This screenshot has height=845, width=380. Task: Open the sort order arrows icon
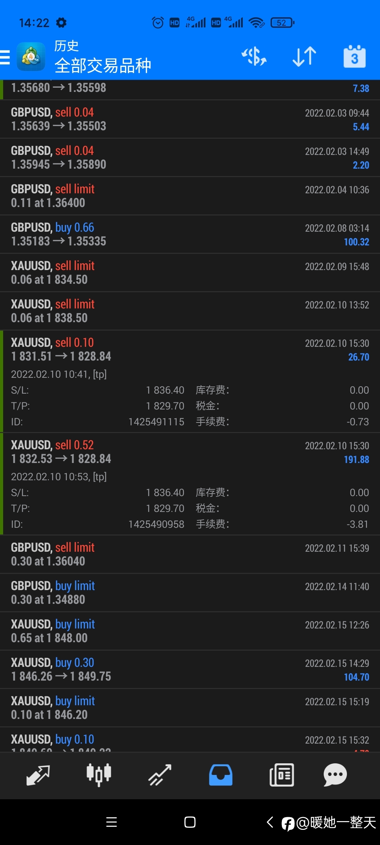304,57
